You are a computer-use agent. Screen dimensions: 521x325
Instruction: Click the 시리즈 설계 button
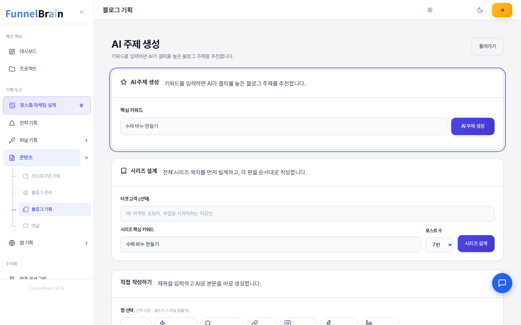[476, 243]
